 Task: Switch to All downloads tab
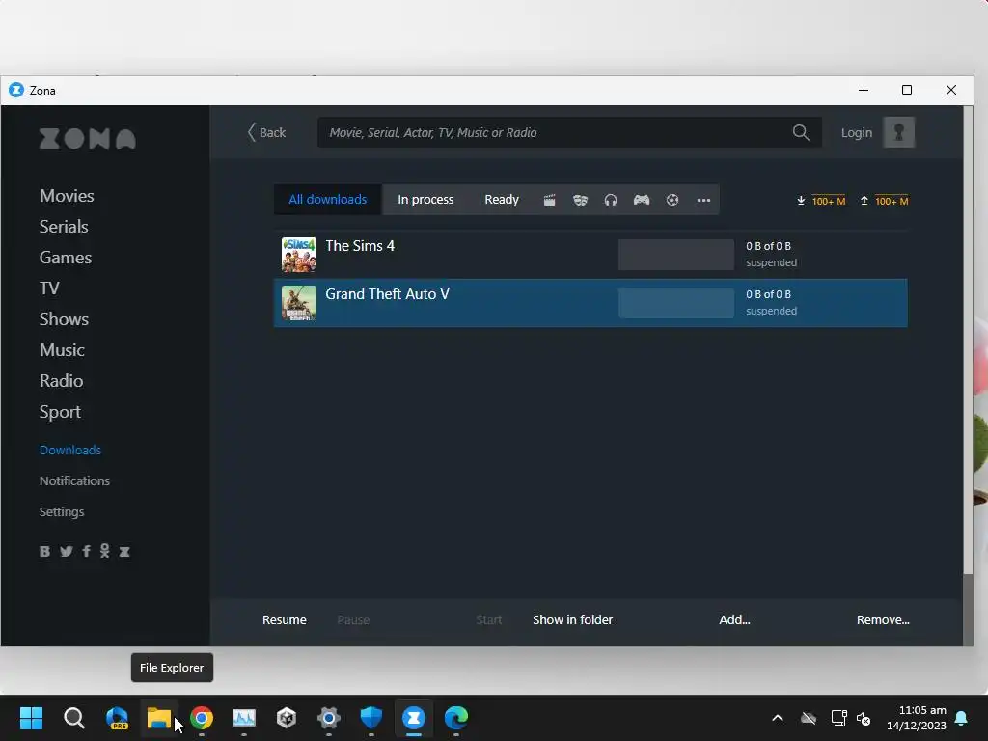(328, 199)
